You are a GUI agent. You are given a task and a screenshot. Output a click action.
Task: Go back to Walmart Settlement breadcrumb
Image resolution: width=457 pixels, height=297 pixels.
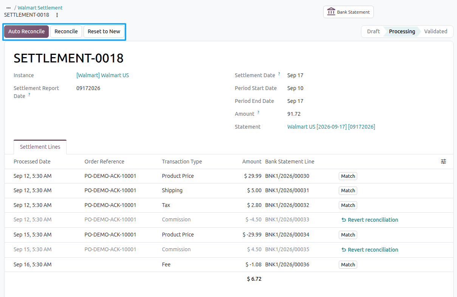(40, 8)
